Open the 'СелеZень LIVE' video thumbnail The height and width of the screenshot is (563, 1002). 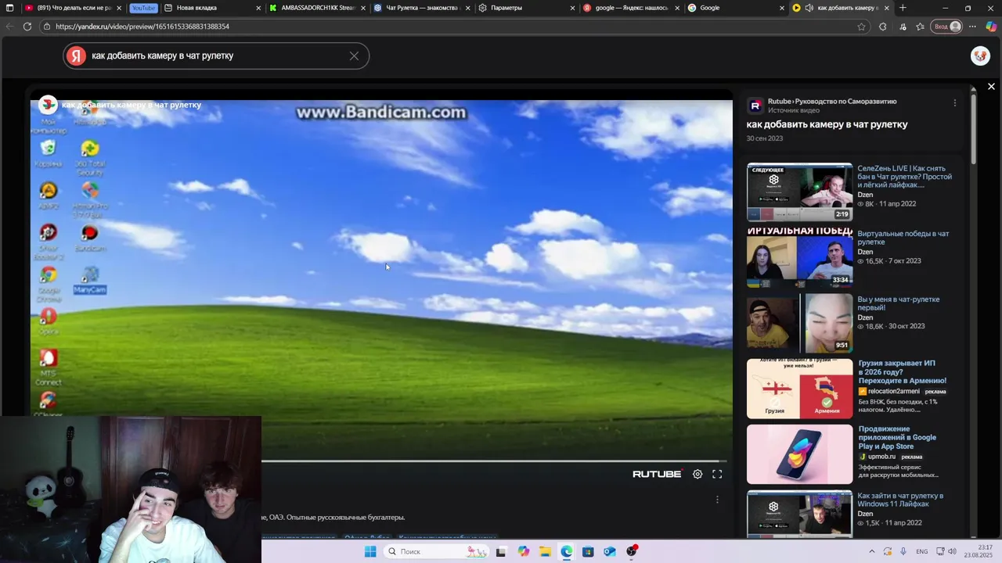point(799,192)
